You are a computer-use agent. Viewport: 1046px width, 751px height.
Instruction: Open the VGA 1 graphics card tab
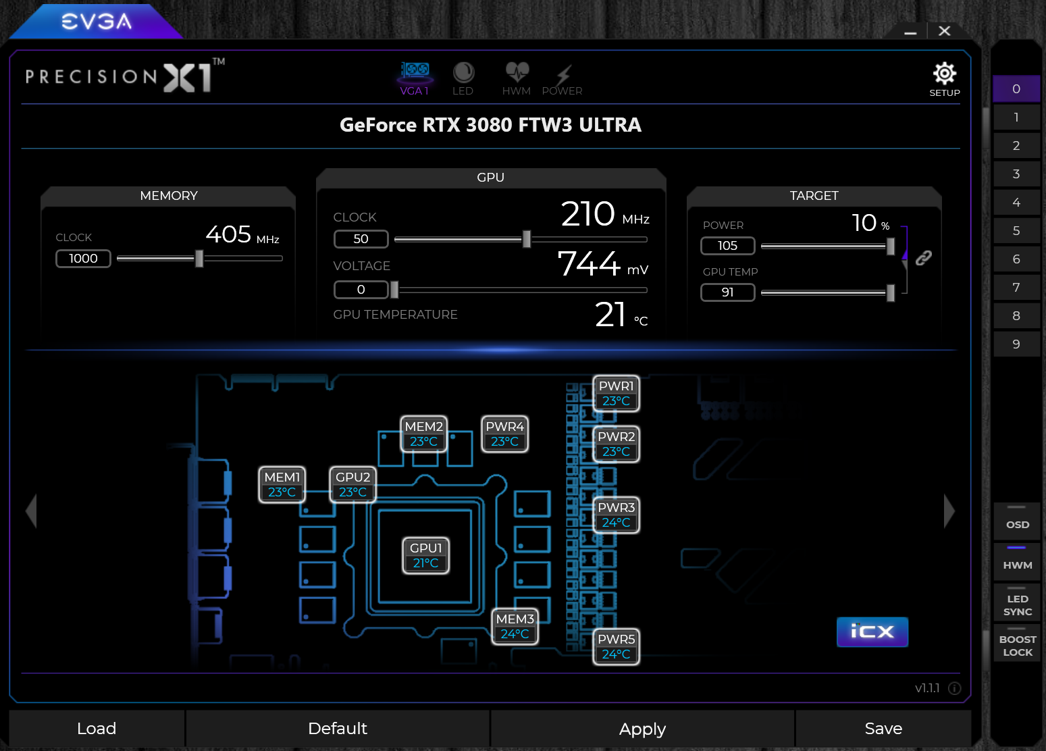(415, 79)
